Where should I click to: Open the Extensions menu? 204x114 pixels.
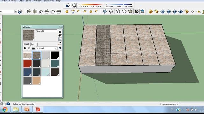pyautogui.click(x=48, y=1)
